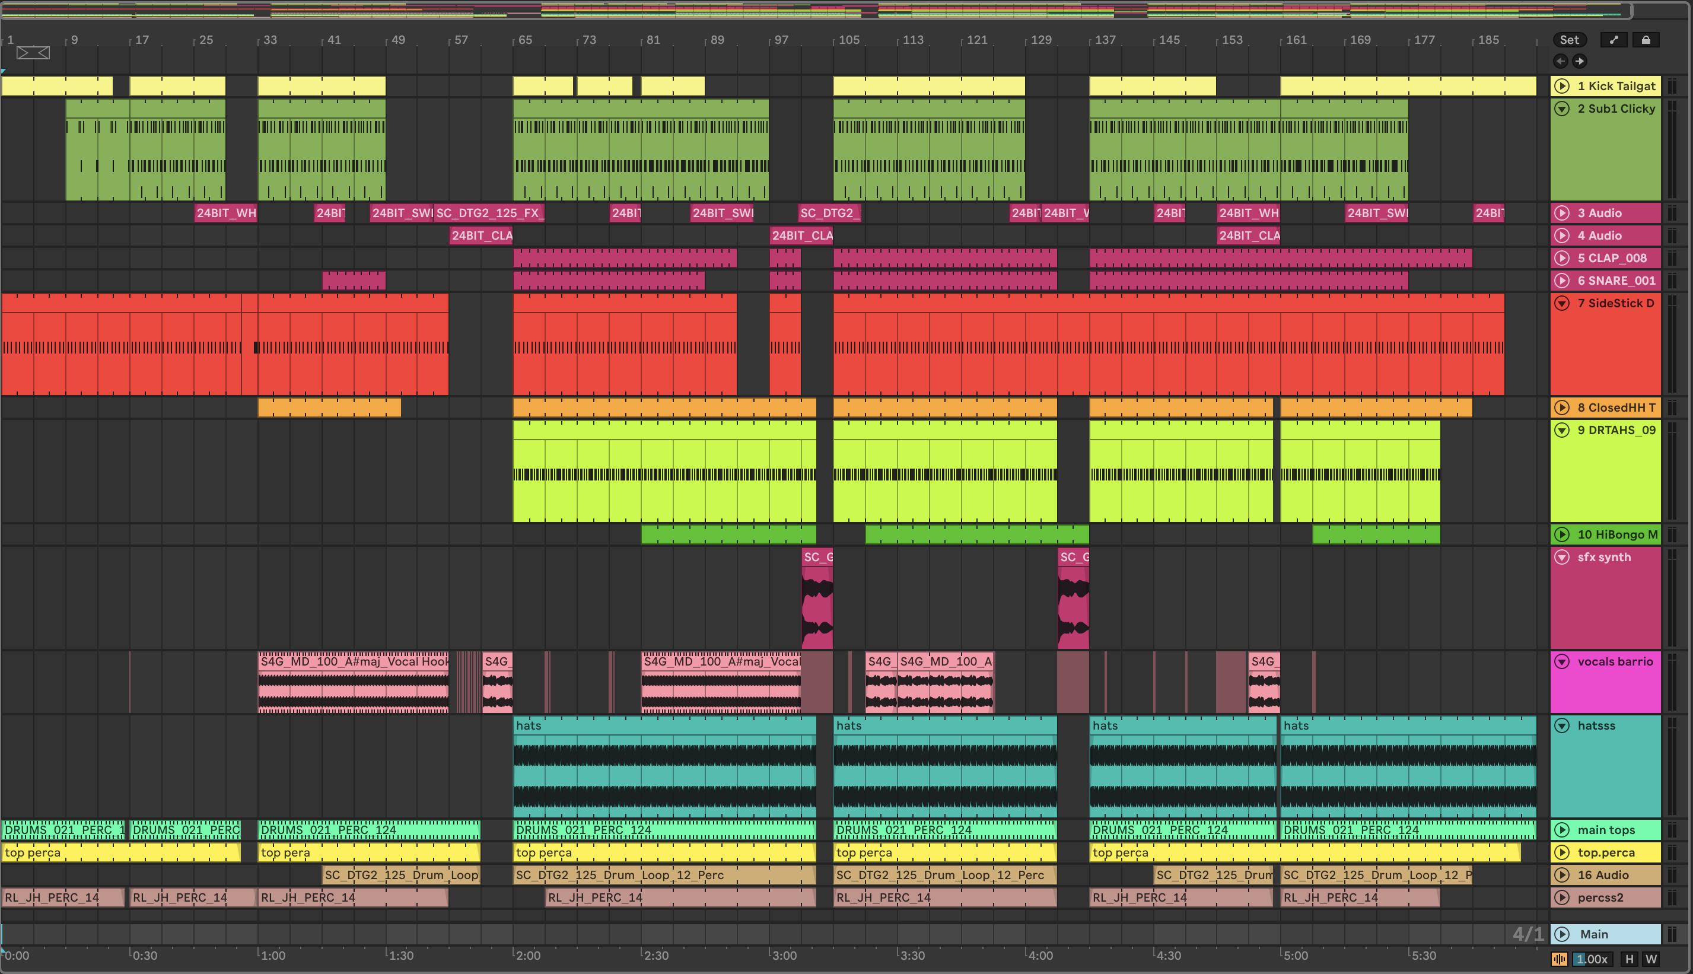Click the 1.00x zoom field
The height and width of the screenshot is (974, 1693).
(1592, 959)
